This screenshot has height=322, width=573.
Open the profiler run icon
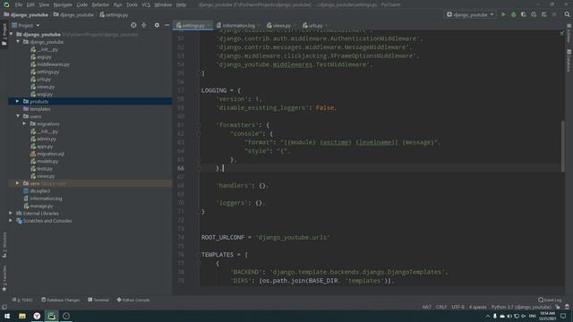point(534,14)
